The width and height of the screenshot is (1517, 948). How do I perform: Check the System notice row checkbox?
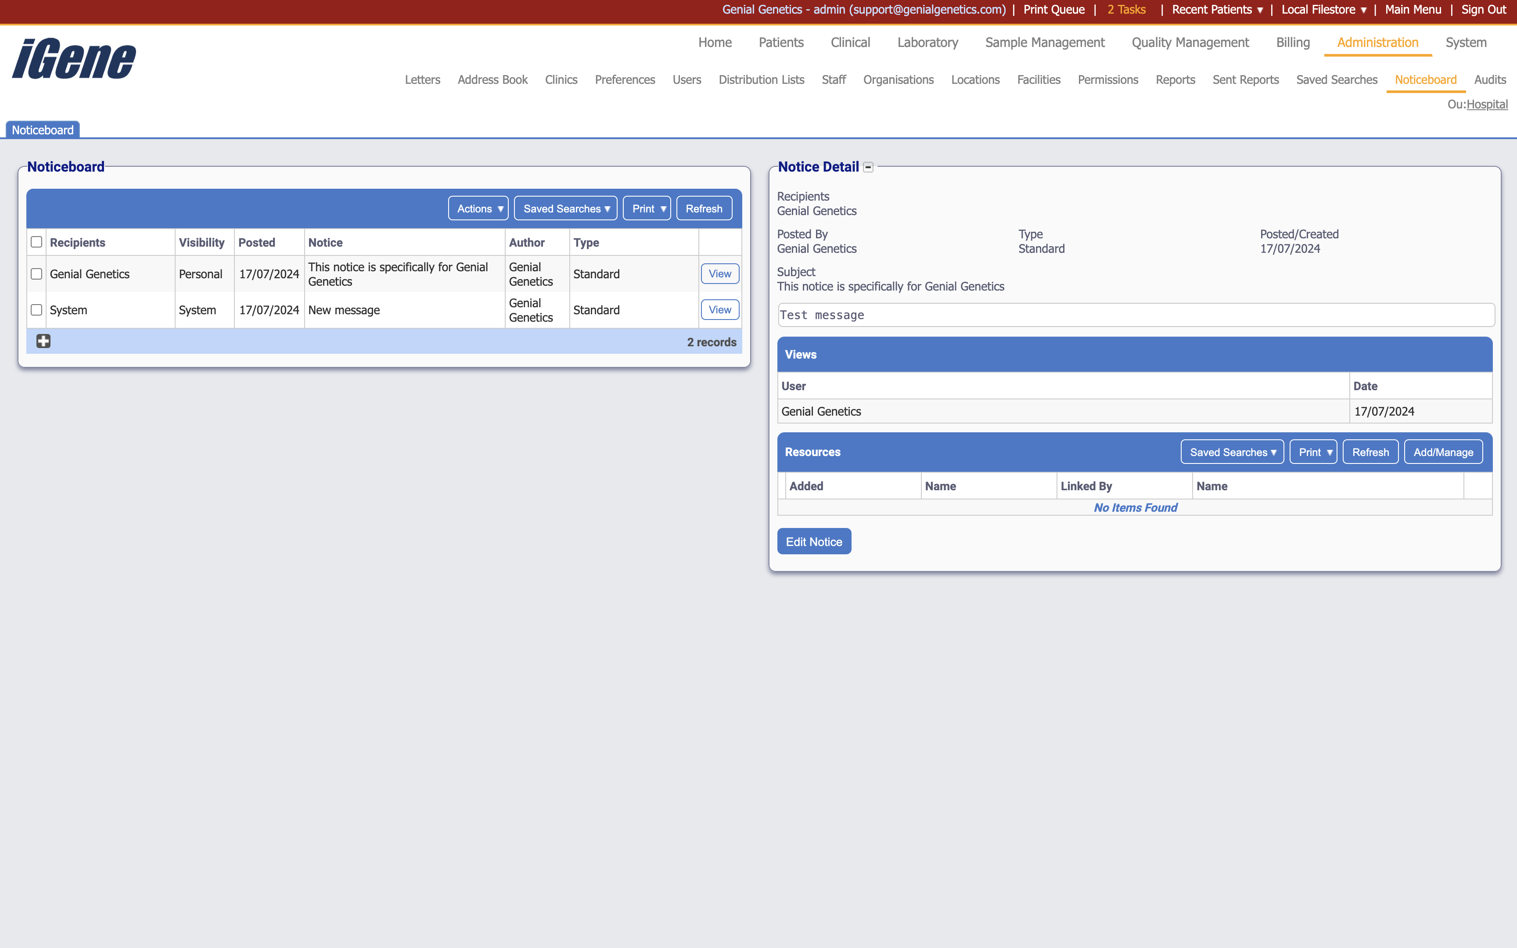(36, 310)
